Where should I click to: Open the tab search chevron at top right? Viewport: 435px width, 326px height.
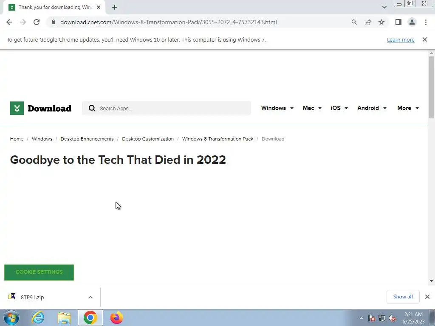point(384,7)
